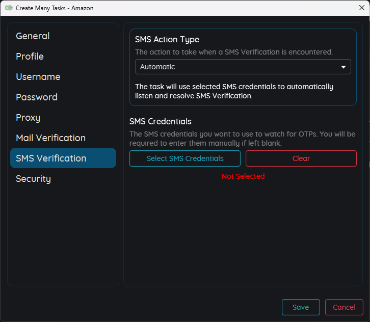Click the red Not Selected status text
370x322 pixels.
[243, 176]
